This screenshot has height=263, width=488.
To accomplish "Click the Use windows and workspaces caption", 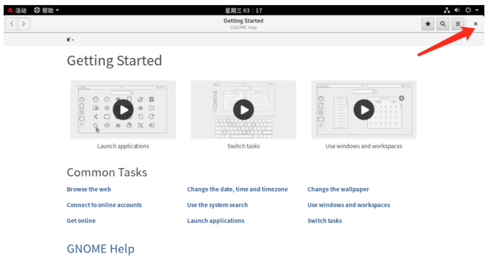I will point(364,146).
